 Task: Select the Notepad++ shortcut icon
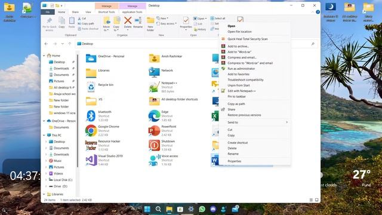point(154,87)
